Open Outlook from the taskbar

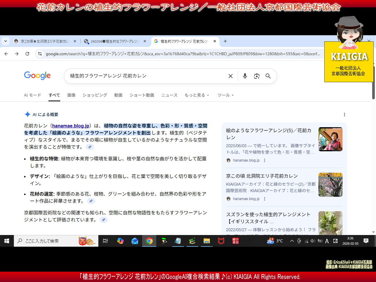tap(135, 241)
